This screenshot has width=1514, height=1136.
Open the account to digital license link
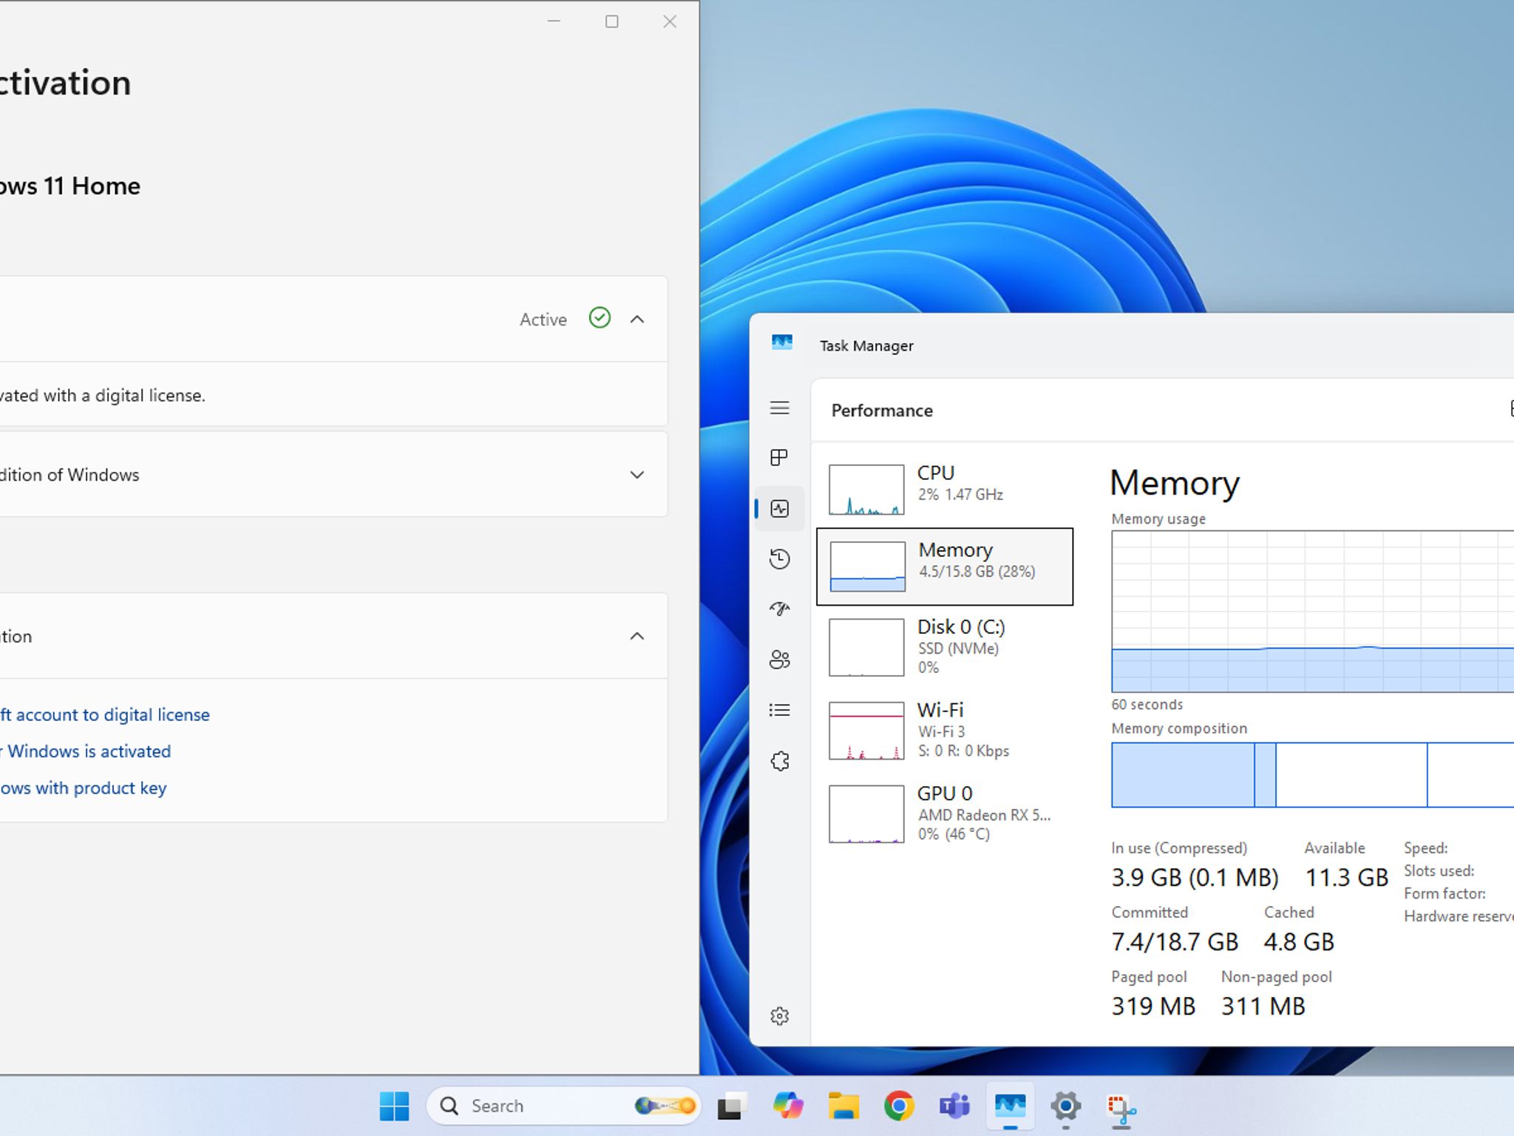(105, 714)
